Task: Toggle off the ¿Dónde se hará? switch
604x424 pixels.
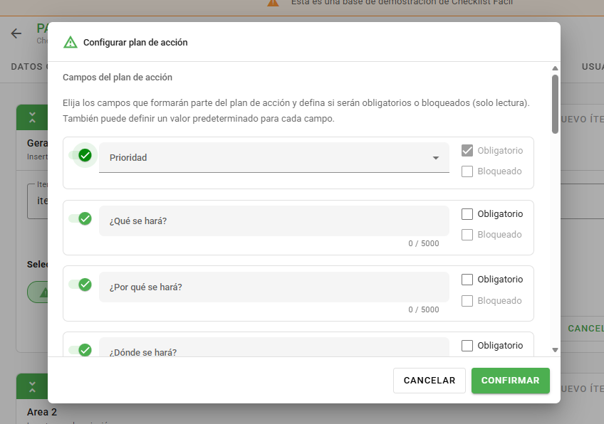Action: [80, 350]
